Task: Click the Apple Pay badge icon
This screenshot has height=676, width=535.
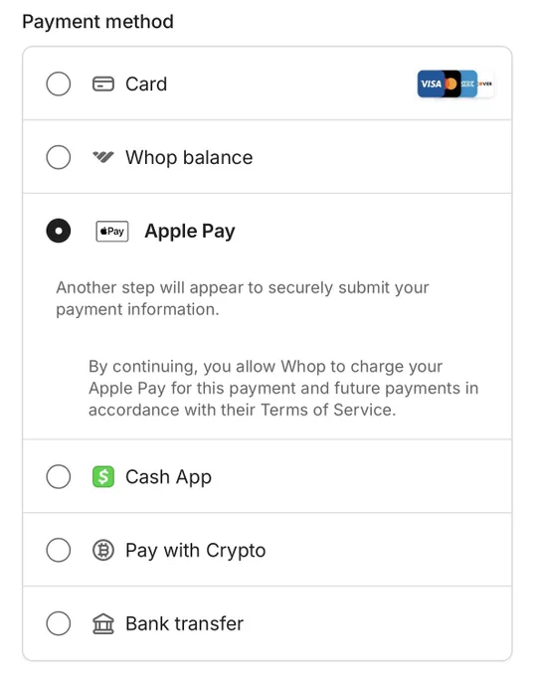Action: [112, 231]
